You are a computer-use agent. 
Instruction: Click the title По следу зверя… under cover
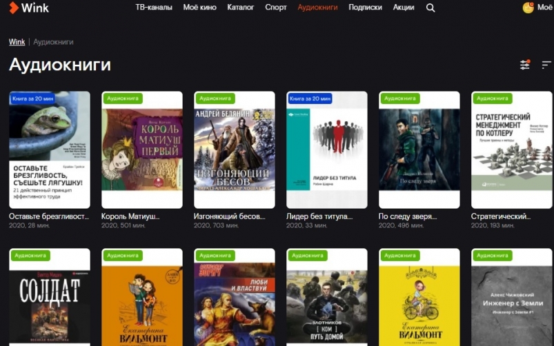408,216
